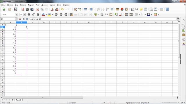
Task: Apply the AutoFilter funnel
Action: [112, 9]
